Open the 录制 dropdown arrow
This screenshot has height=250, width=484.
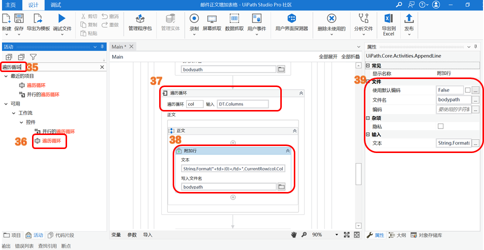[194, 34]
